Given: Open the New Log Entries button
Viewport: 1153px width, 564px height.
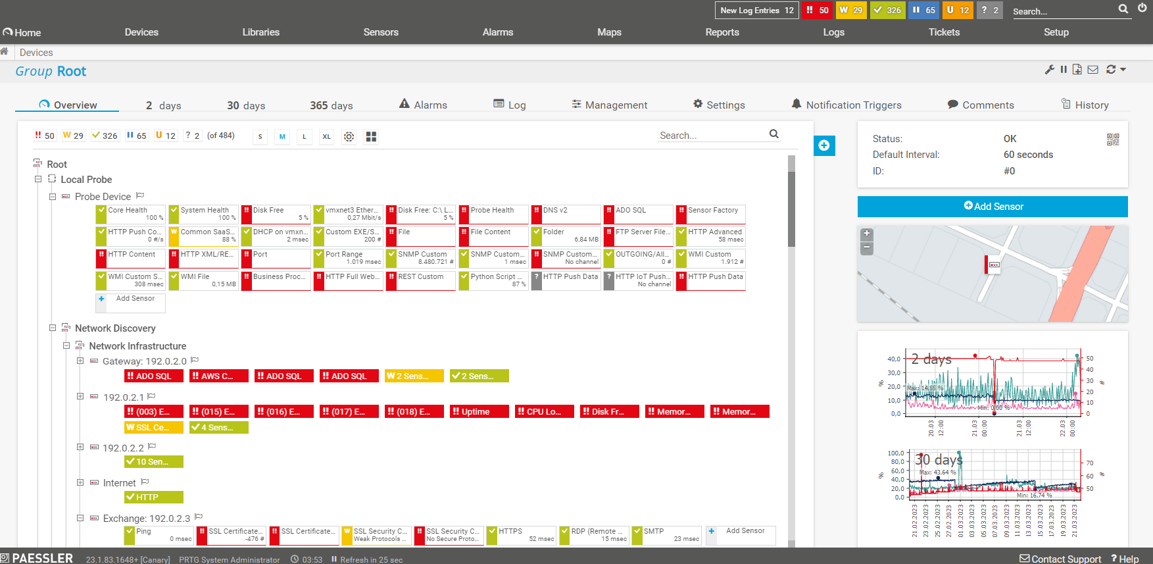Looking at the screenshot, I should pyautogui.click(x=756, y=11).
